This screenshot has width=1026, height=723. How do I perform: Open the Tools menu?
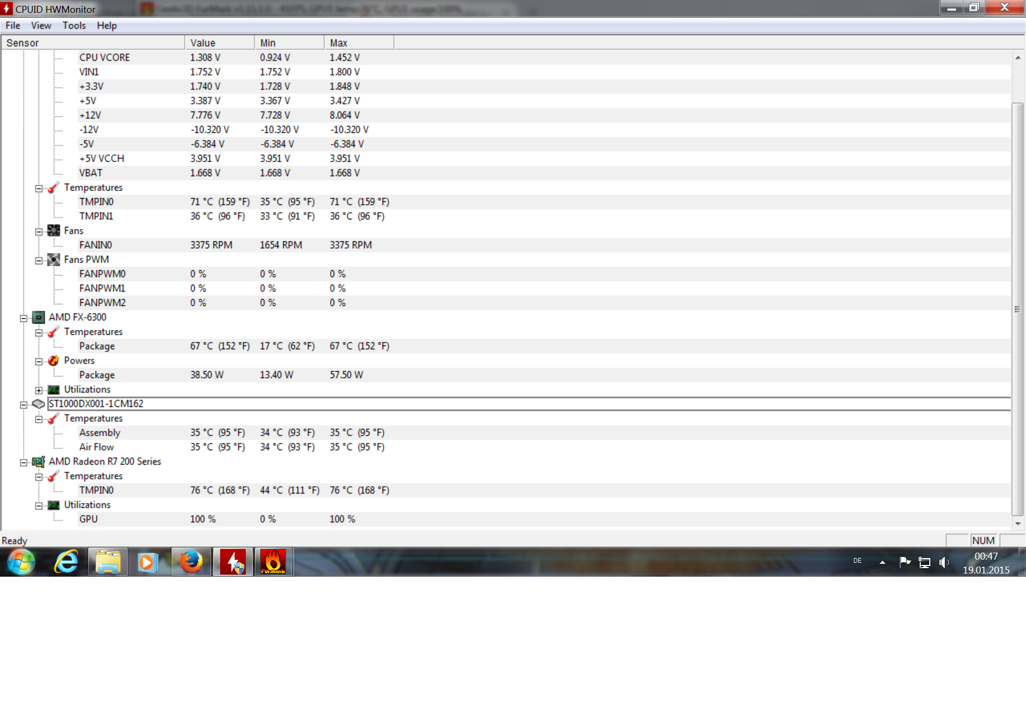74,26
